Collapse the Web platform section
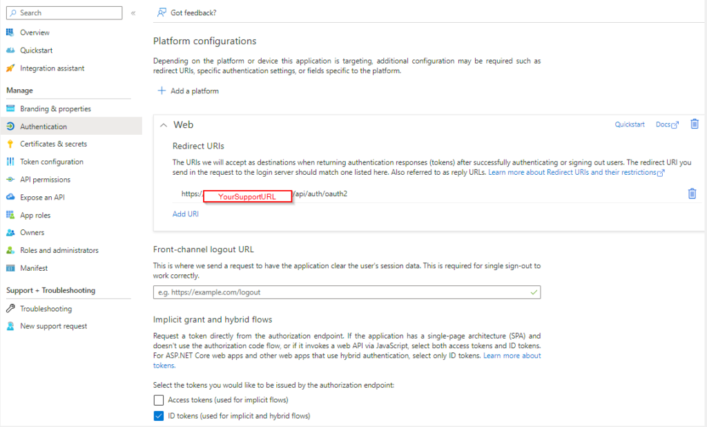The width and height of the screenshot is (707, 427). point(164,125)
